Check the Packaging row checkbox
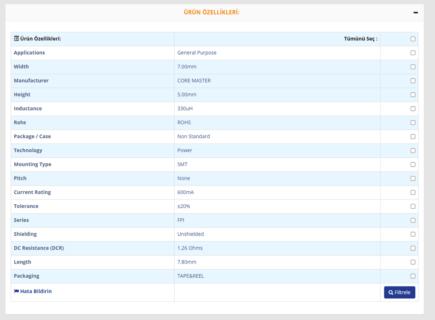The image size is (435, 320). pos(413,276)
